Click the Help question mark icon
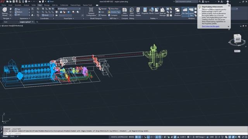The width and height of the screenshot is (248, 139). click(x=227, y=2)
